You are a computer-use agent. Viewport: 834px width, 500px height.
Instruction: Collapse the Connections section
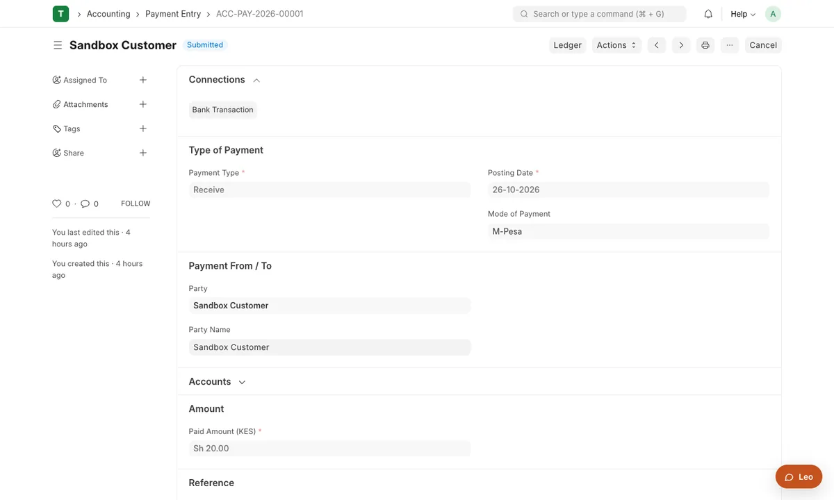coord(256,81)
